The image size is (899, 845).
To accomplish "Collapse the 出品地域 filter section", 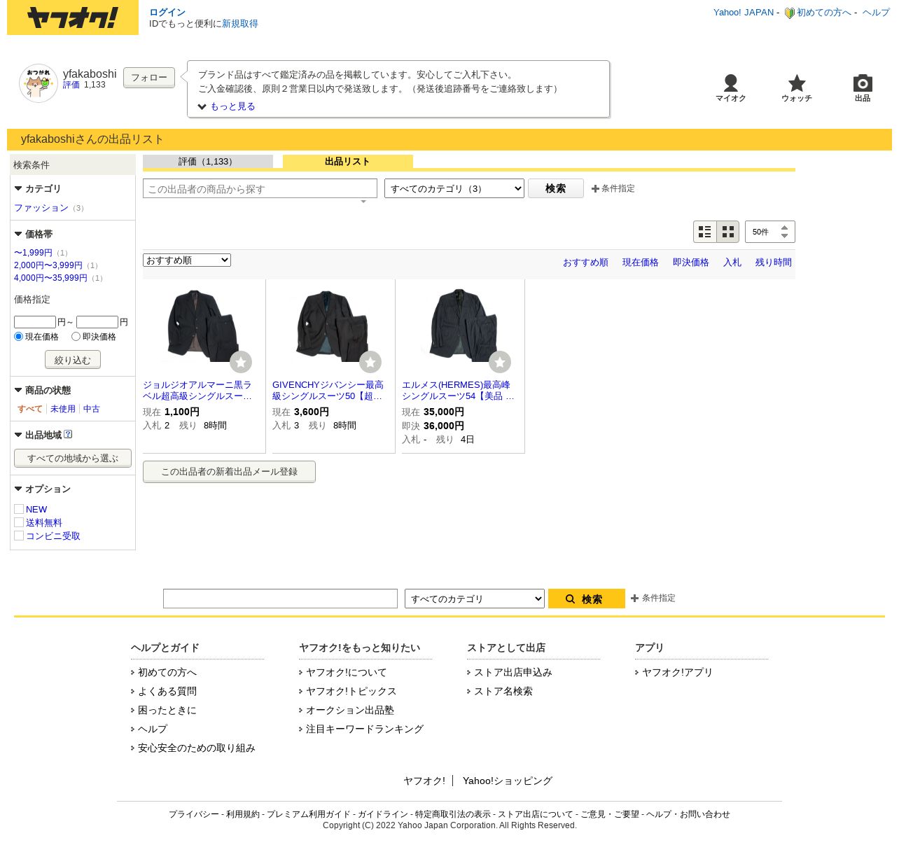I will pos(38,435).
